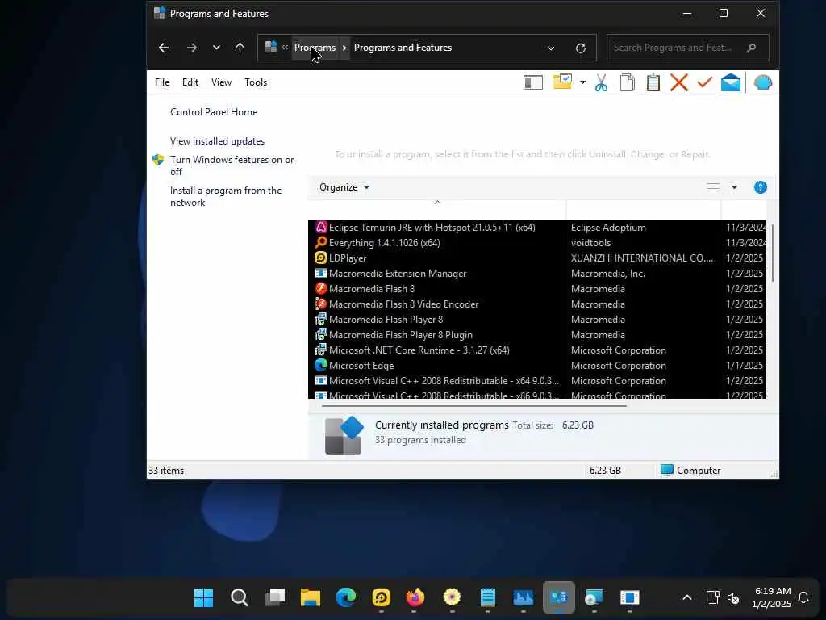Open notifications bell icon
The image size is (826, 620).
[803, 597]
